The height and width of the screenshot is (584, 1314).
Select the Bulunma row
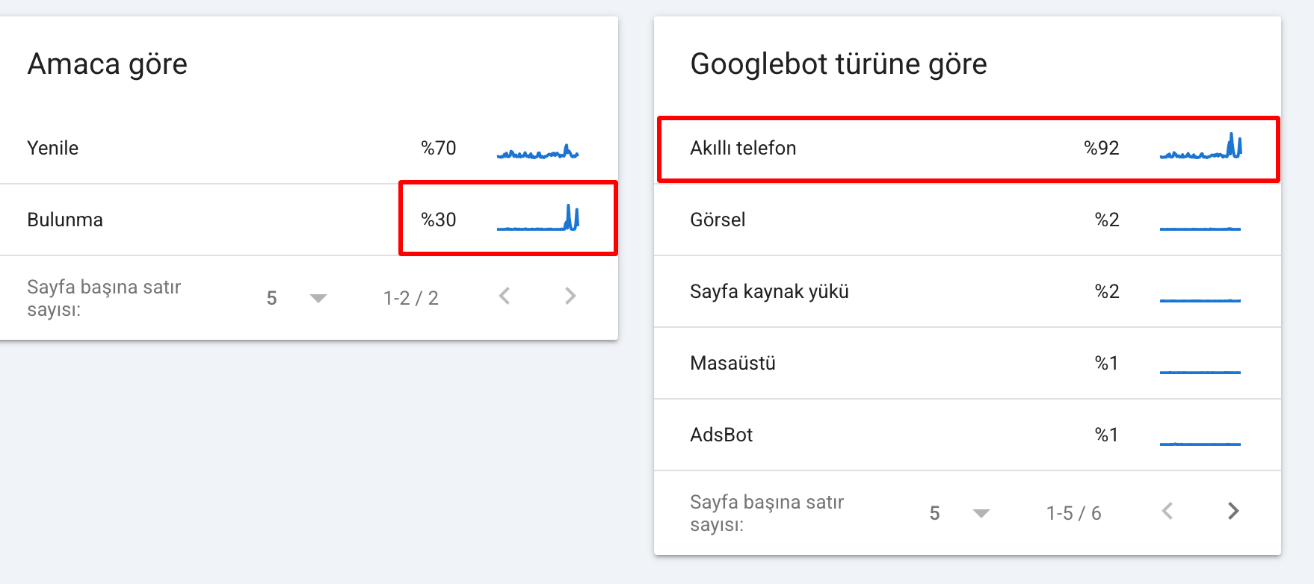point(309,220)
